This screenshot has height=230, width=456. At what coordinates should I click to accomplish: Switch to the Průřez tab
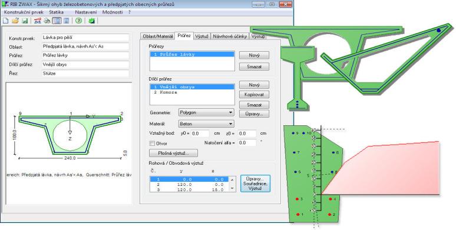coord(184,35)
